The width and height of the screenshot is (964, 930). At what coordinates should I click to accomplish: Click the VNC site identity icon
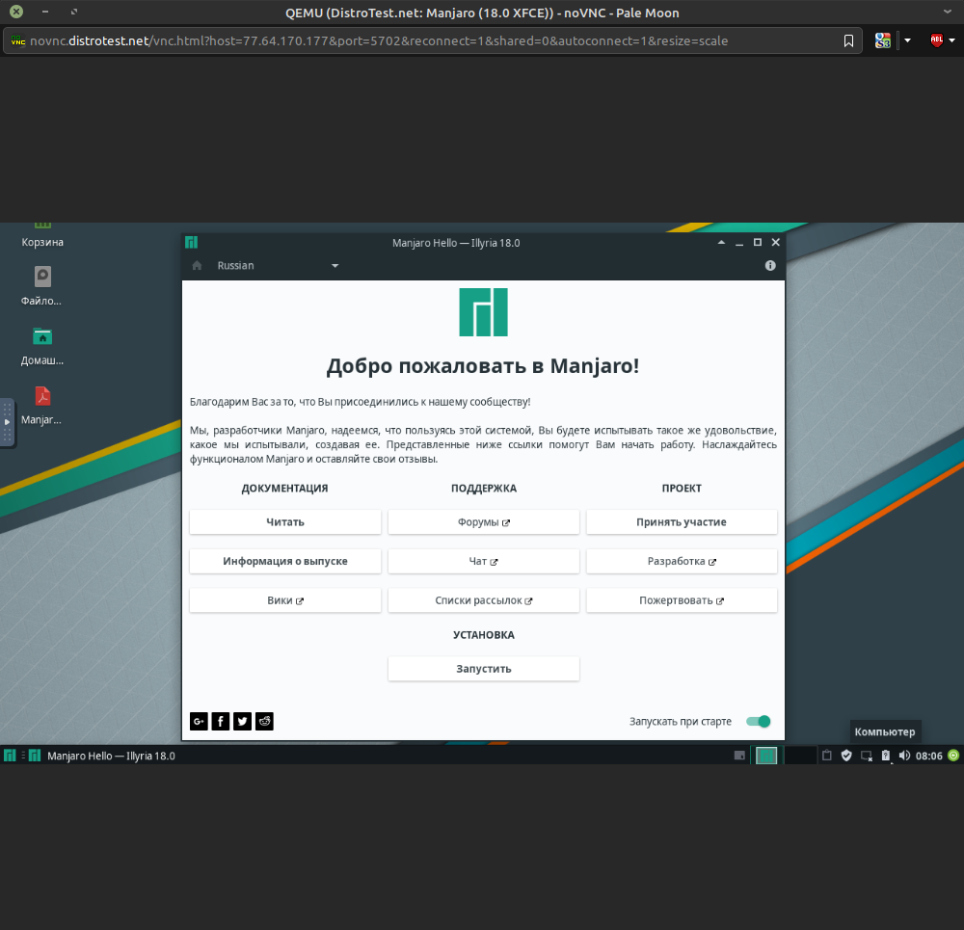pyautogui.click(x=17, y=40)
